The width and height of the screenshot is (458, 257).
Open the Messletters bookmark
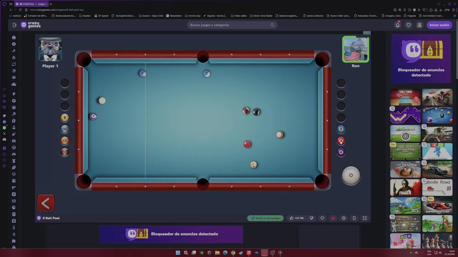(174, 16)
